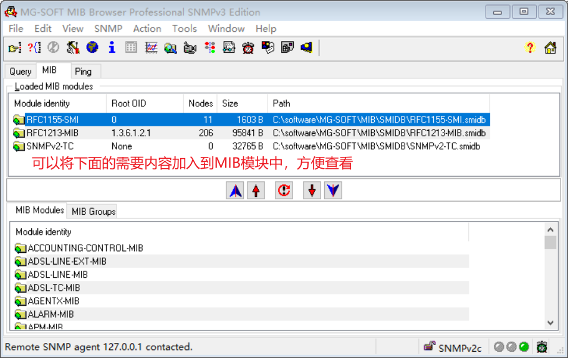Click the gray table grid icon

pyautogui.click(x=131, y=47)
